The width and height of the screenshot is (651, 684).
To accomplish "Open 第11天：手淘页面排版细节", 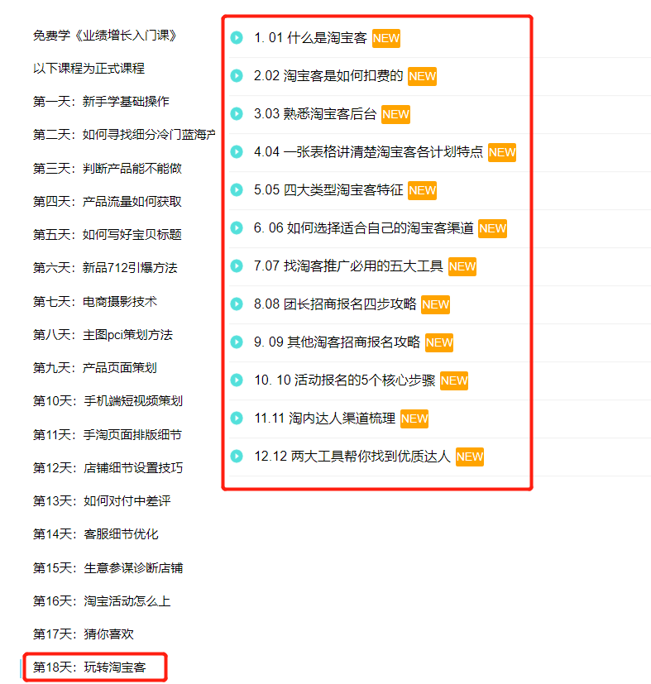I will 108,435.
